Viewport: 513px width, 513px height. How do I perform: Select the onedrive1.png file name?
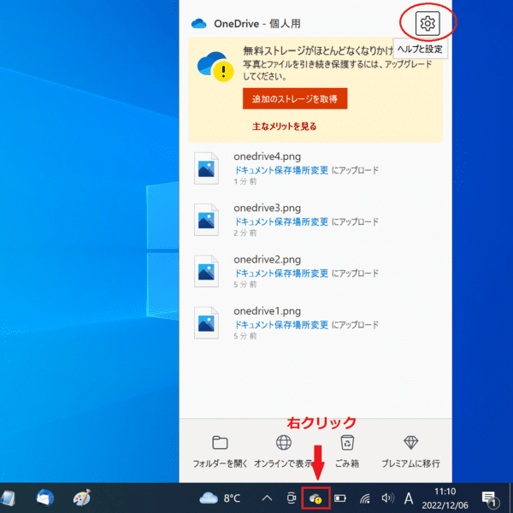click(x=267, y=311)
